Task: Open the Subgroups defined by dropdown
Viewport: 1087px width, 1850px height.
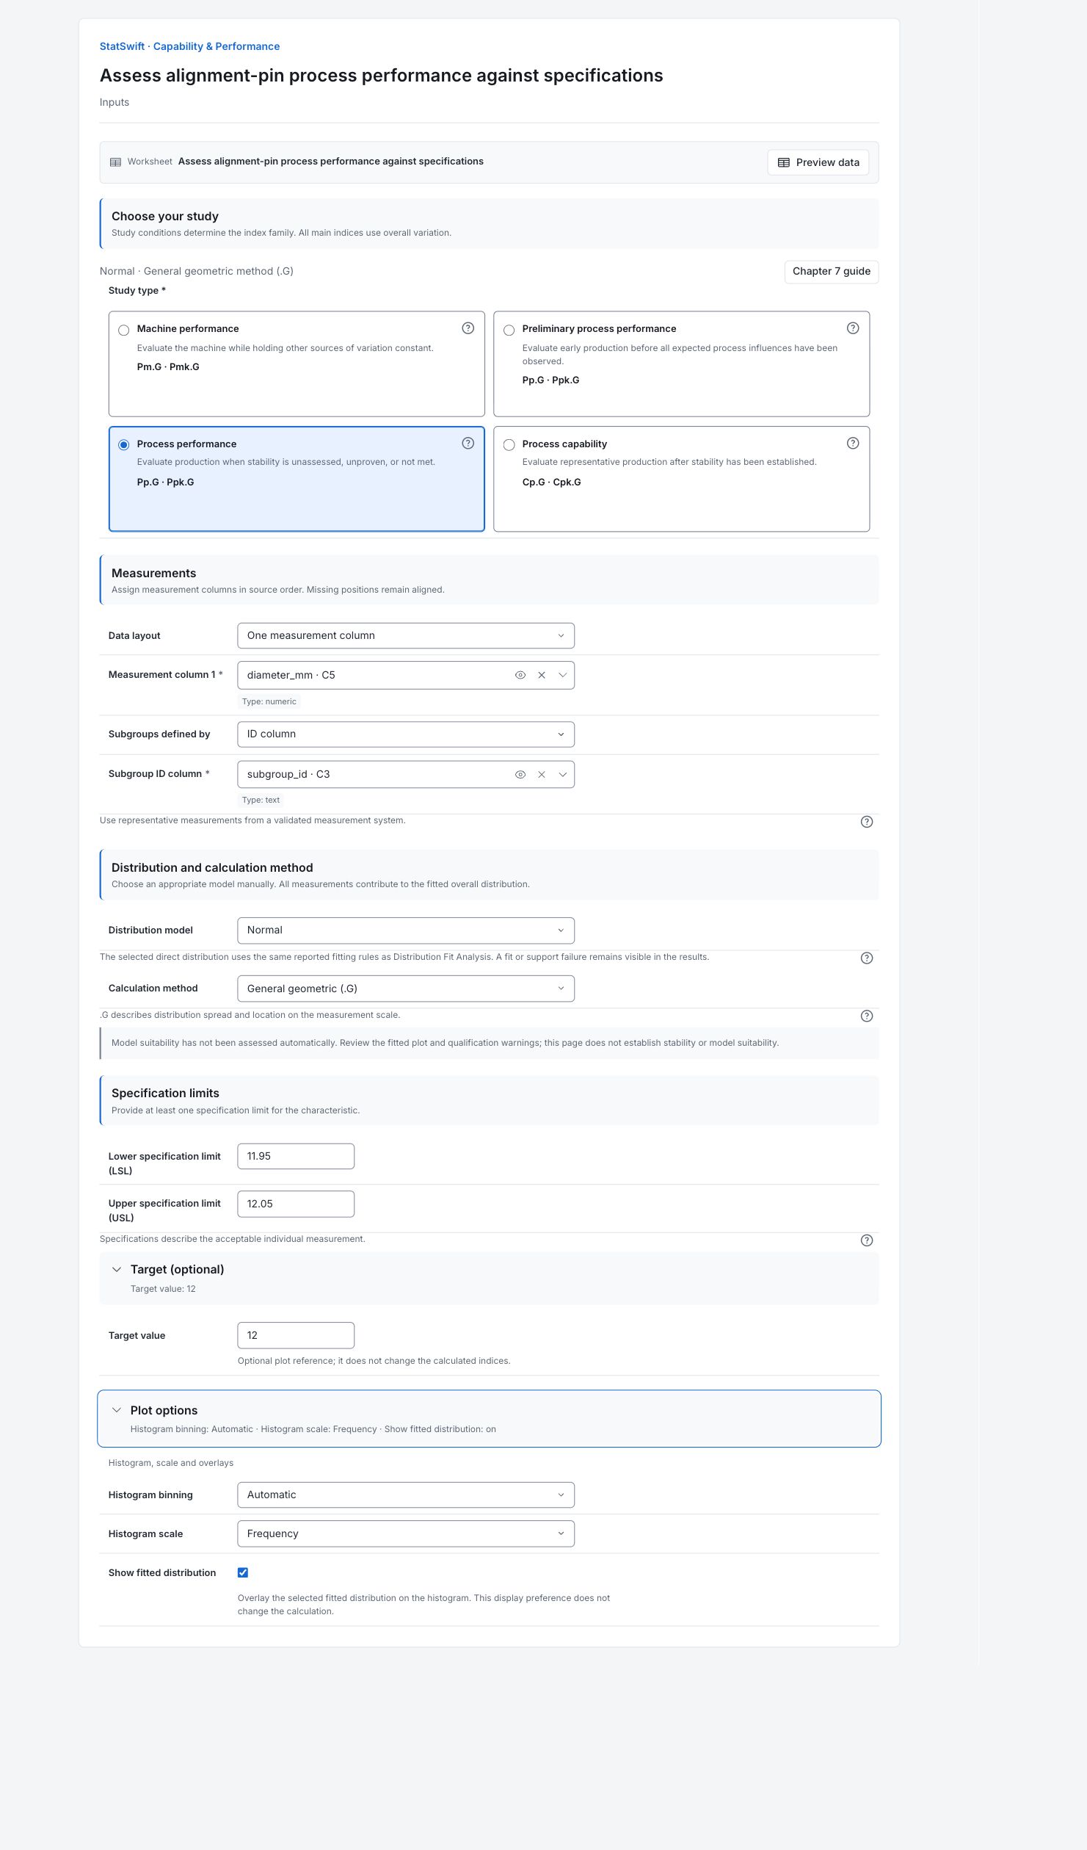Action: (x=406, y=734)
